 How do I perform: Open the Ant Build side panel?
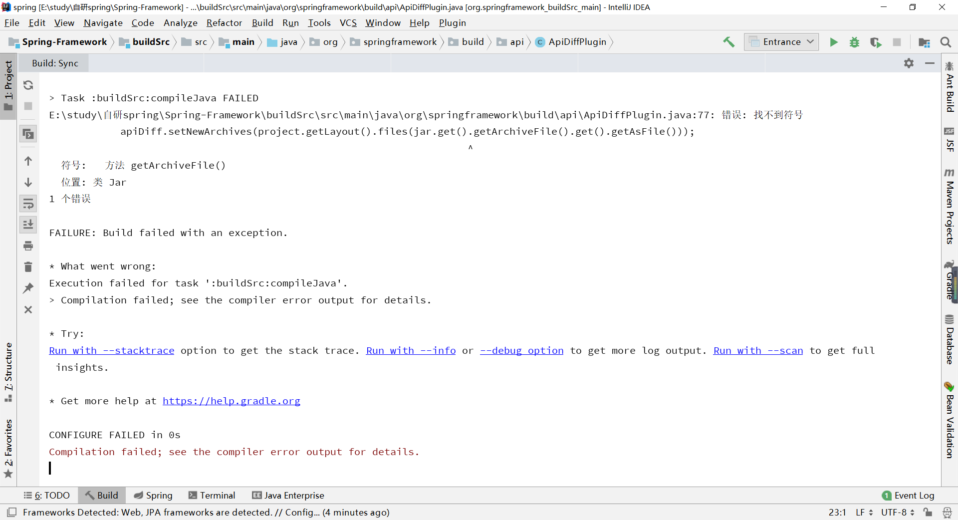tap(950, 87)
